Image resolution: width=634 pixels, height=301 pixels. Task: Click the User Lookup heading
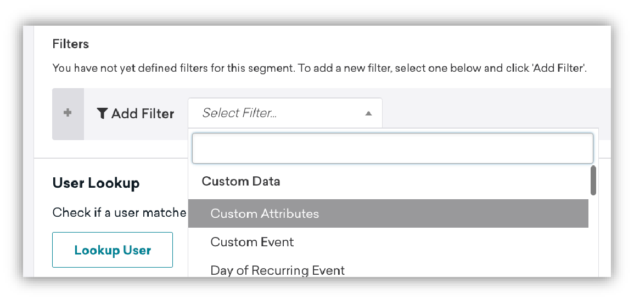pyautogui.click(x=96, y=183)
